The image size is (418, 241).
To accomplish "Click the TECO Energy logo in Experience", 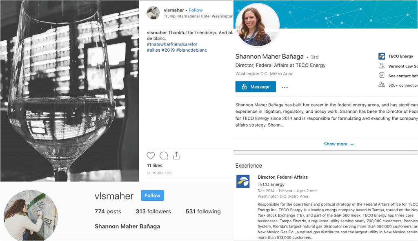I will pyautogui.click(x=243, y=182).
